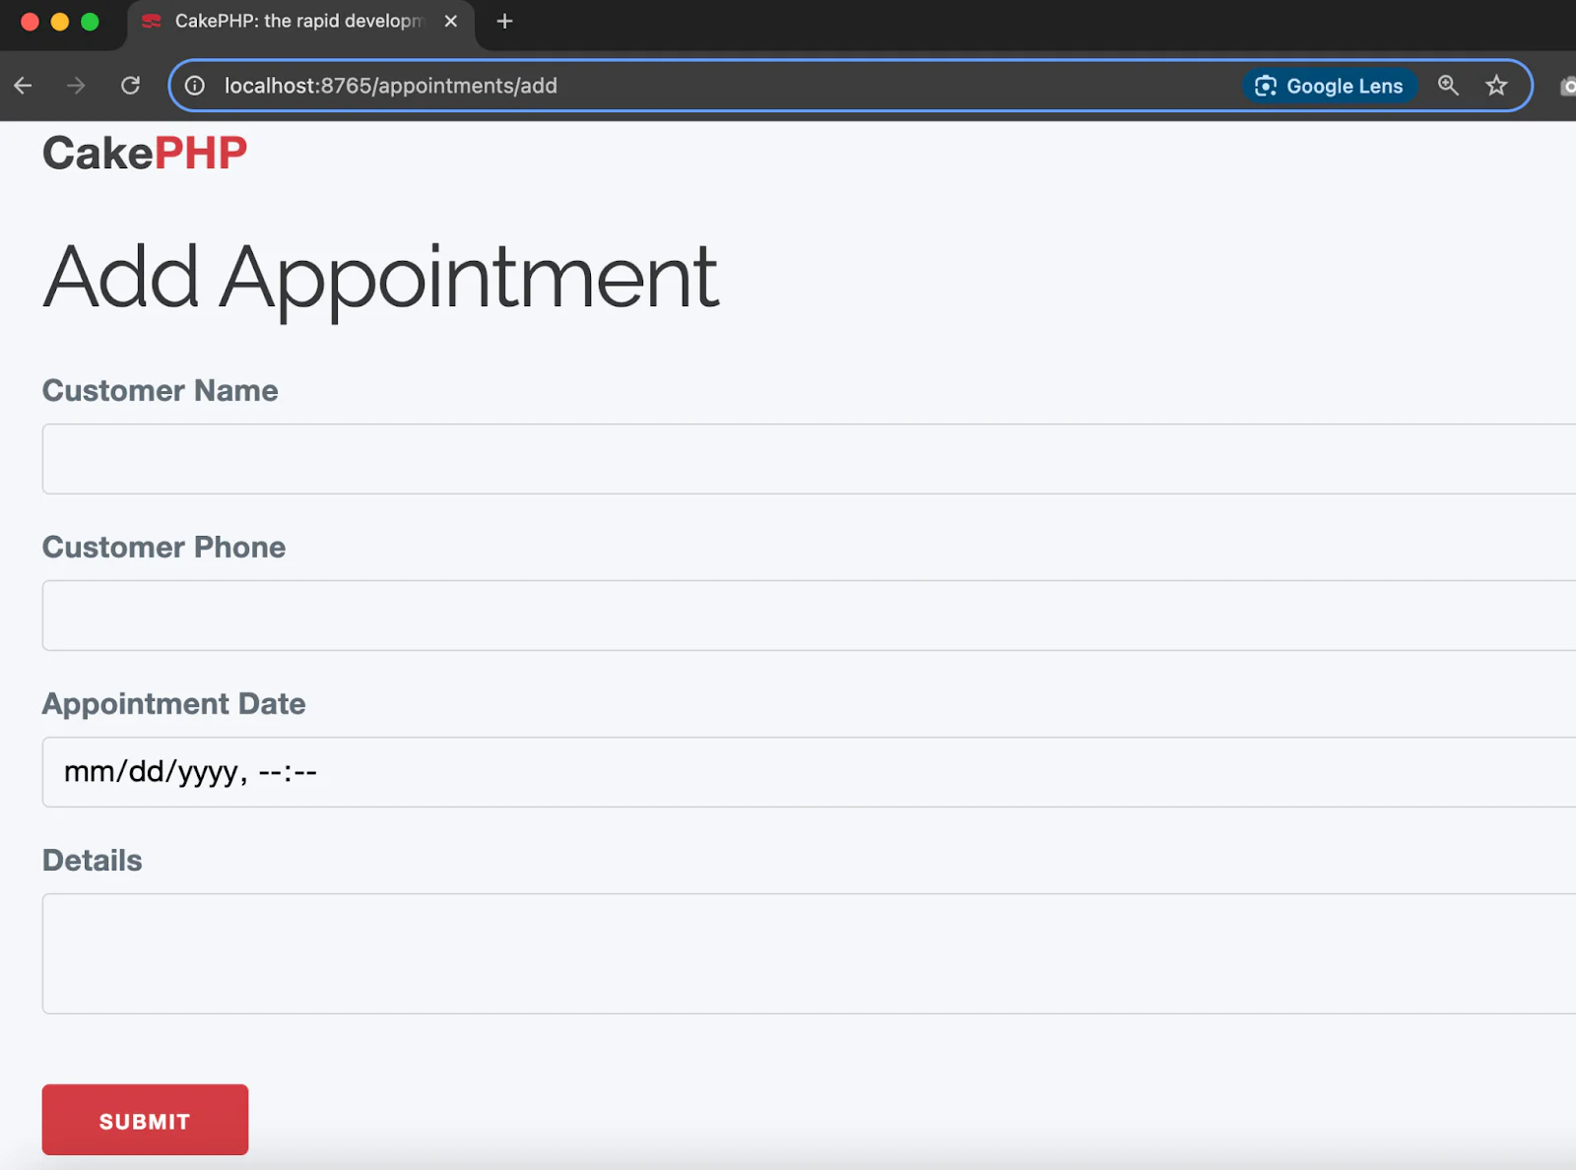Click the zoom magnifier icon in address bar

click(1448, 86)
